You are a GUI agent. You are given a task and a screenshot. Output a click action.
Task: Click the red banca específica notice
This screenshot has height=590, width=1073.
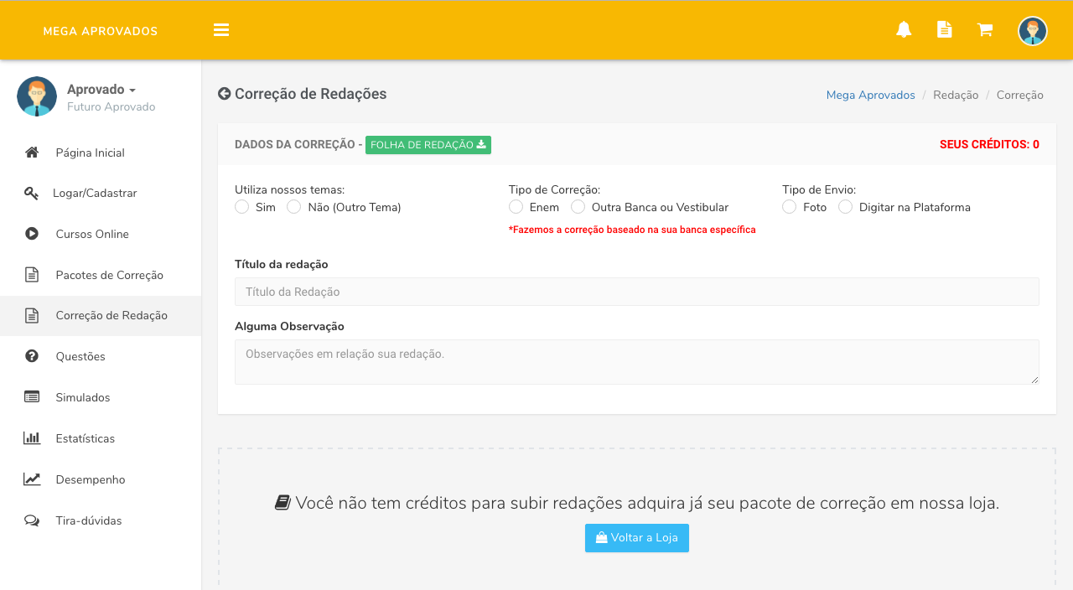coord(632,230)
